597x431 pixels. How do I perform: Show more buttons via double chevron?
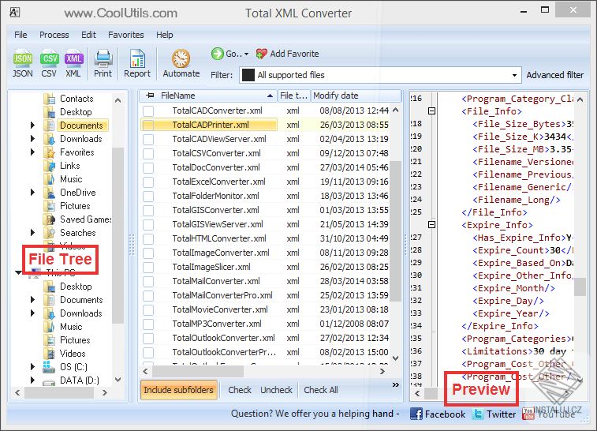click(x=396, y=385)
